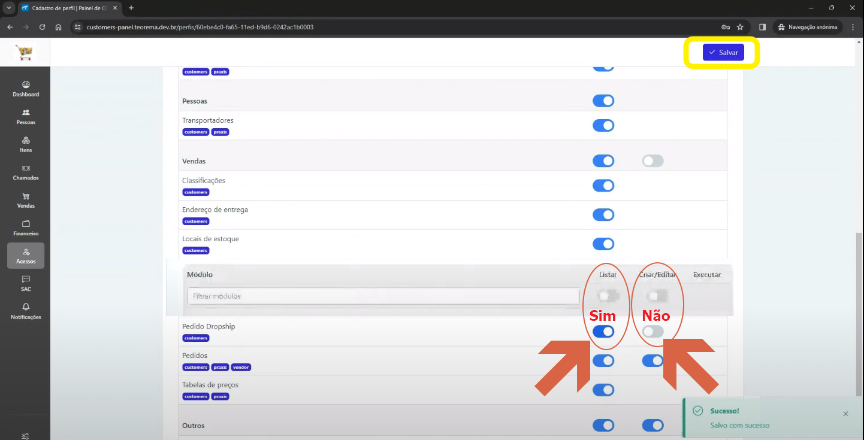Open Chamados from the sidebar

[26, 172]
